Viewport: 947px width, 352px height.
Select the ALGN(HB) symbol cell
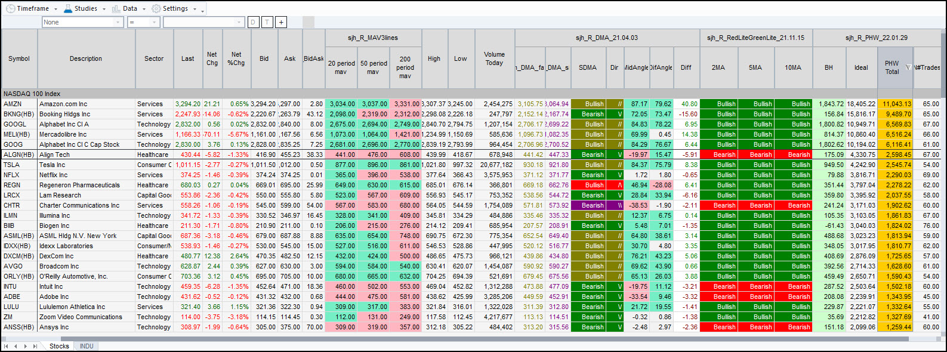(19, 155)
